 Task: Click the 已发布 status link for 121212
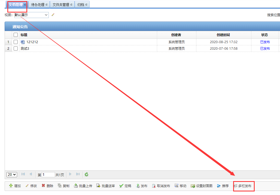(x=265, y=42)
